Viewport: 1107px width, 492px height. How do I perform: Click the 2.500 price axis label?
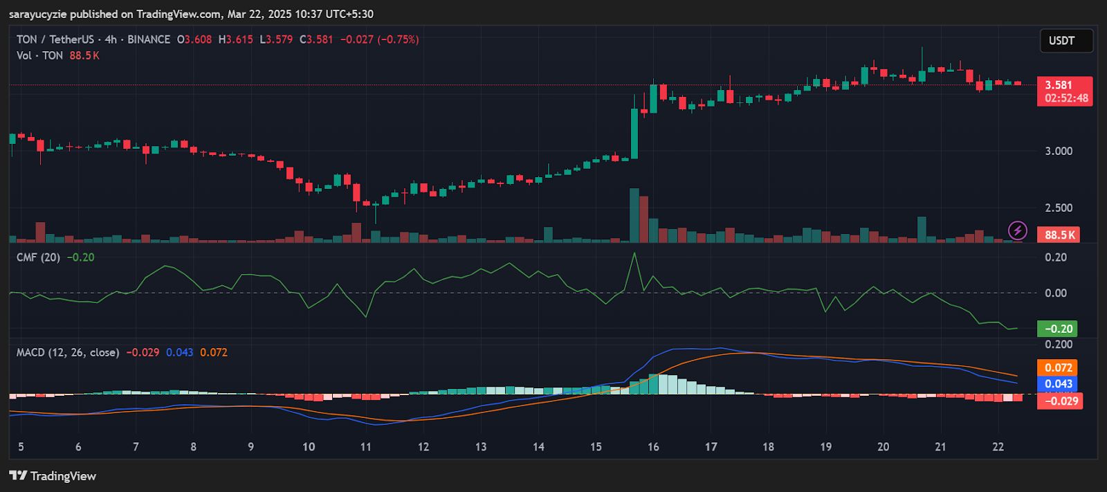(1059, 208)
